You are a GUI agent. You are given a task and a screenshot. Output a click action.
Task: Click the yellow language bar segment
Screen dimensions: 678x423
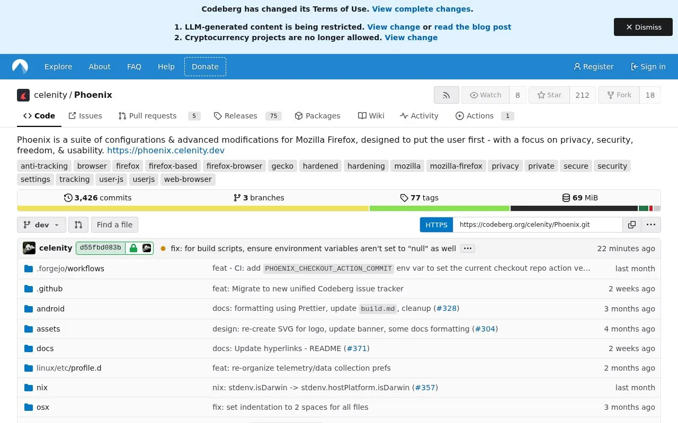point(193,208)
